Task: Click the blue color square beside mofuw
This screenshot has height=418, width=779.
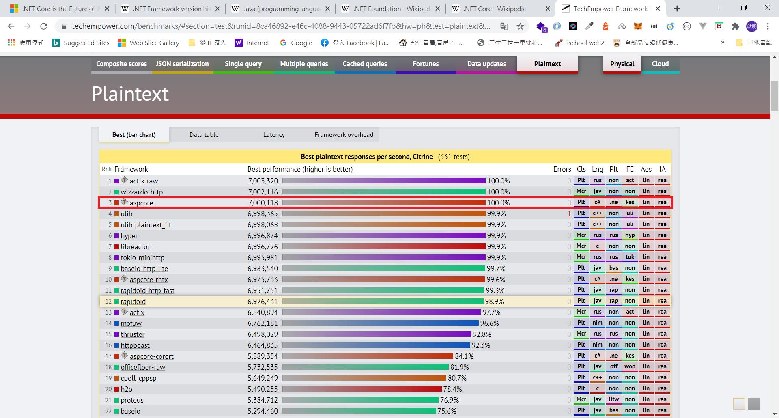Action: (x=117, y=323)
